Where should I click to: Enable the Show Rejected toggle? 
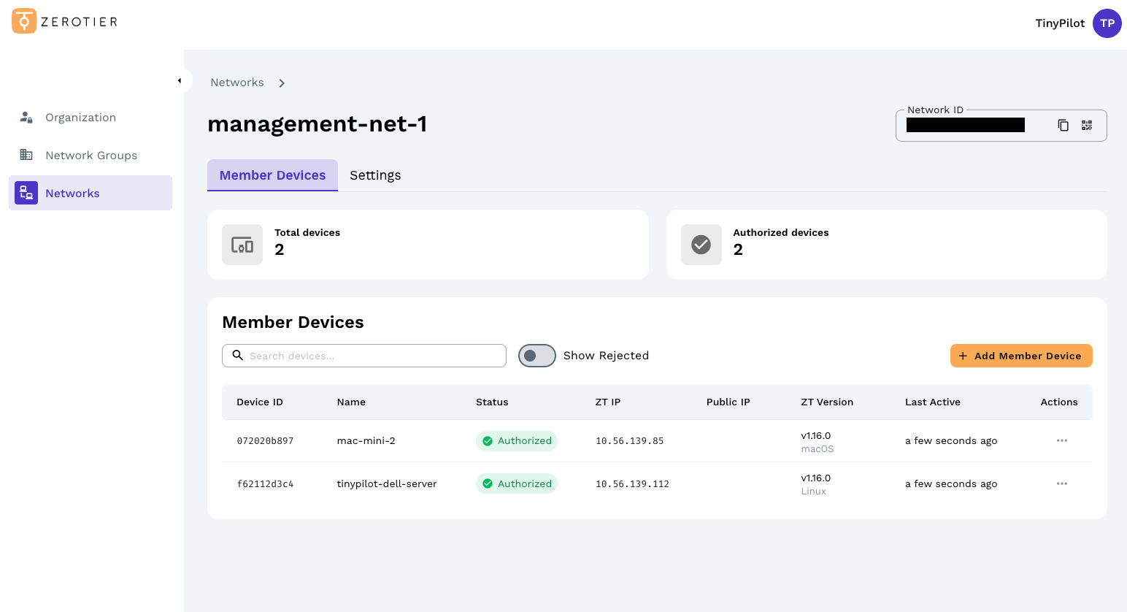537,356
